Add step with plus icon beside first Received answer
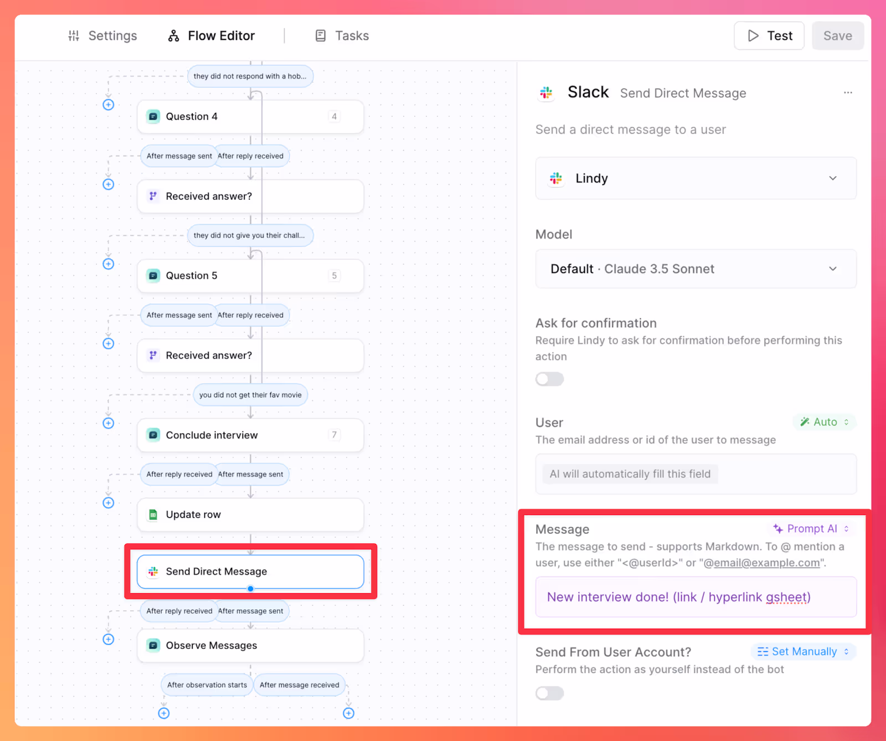The height and width of the screenshot is (741, 886). coord(109,184)
